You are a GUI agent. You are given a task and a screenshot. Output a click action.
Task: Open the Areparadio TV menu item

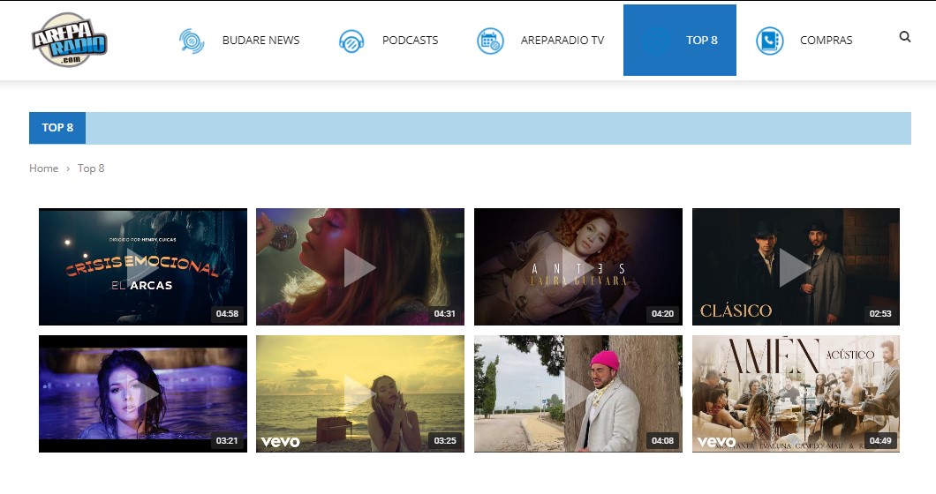[x=562, y=41]
